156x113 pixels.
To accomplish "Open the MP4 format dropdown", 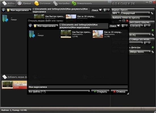I will 116,13.
